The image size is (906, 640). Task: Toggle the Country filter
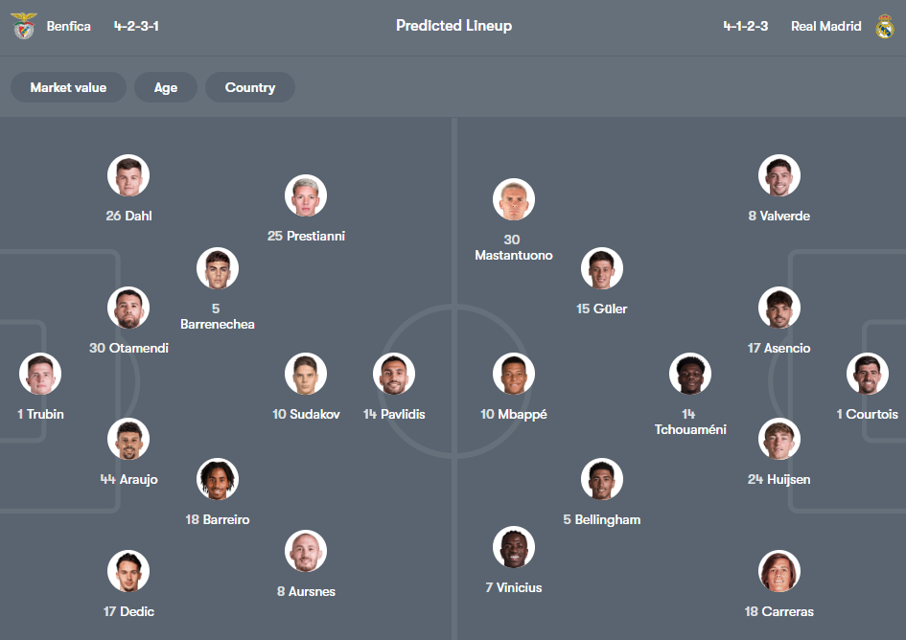click(249, 86)
